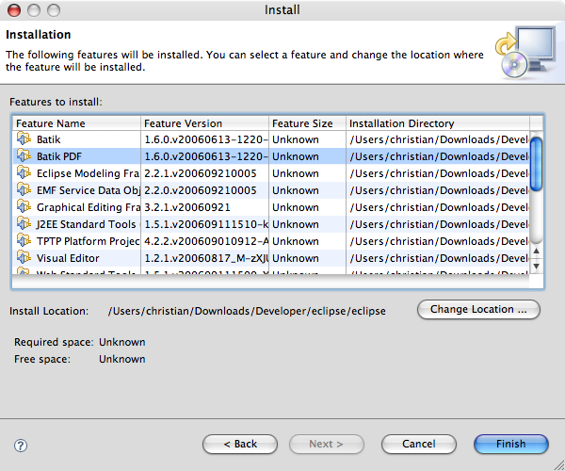The image size is (565, 471).
Task: Select the TPTP Platform Projec feature name
Action: click(x=88, y=241)
